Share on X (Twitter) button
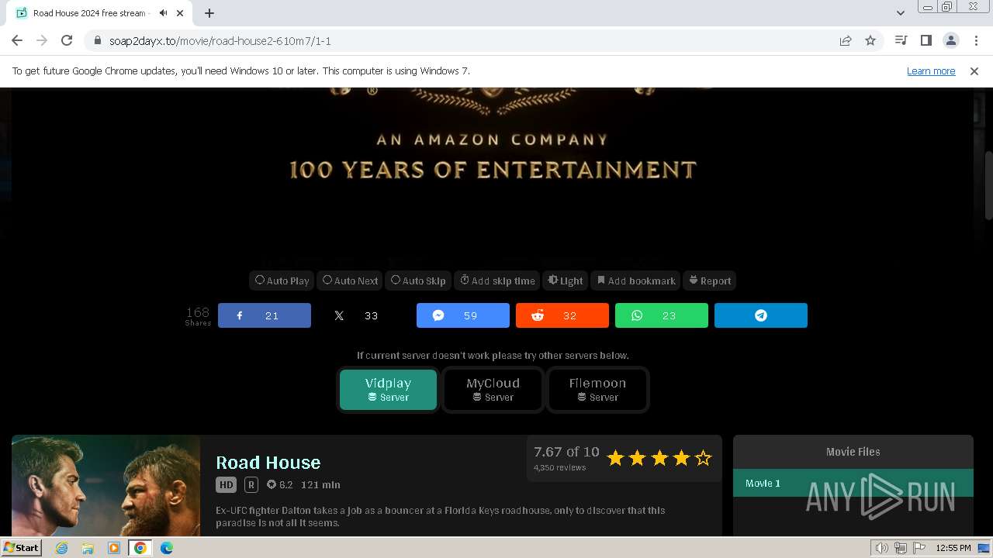This screenshot has height=558, width=993. click(x=364, y=315)
